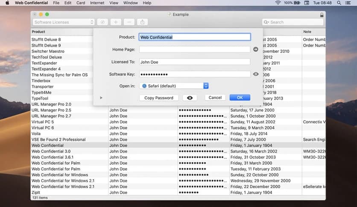
Task: Expand details with disclosure triangle in dialog
Action: tap(101, 98)
